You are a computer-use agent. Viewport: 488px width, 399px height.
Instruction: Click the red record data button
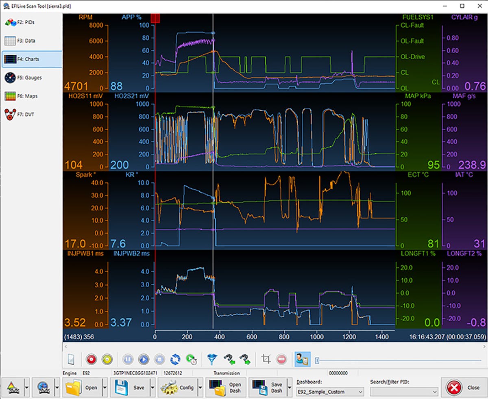click(91, 359)
